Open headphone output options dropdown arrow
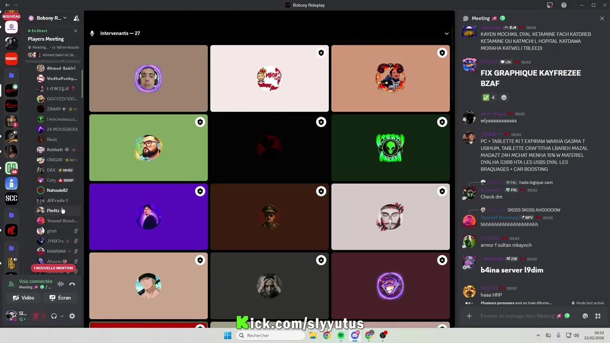The width and height of the screenshot is (610, 343). pos(61,316)
